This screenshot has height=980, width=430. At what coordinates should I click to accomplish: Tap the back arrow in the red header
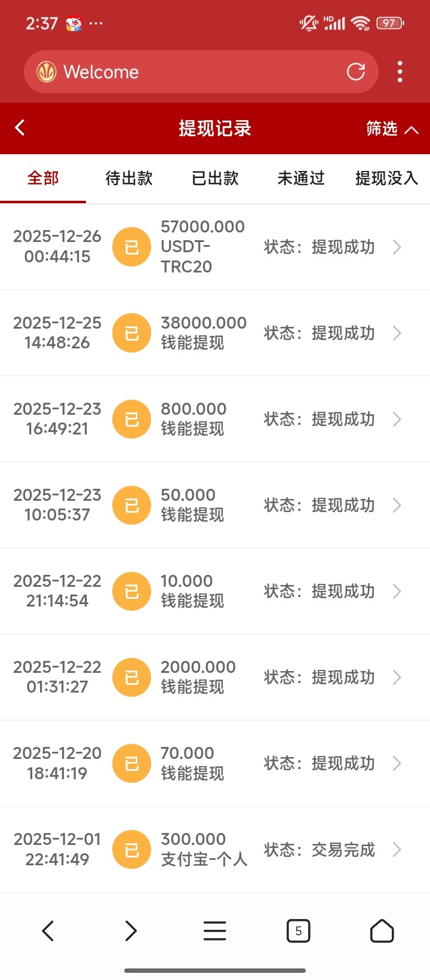(20, 128)
